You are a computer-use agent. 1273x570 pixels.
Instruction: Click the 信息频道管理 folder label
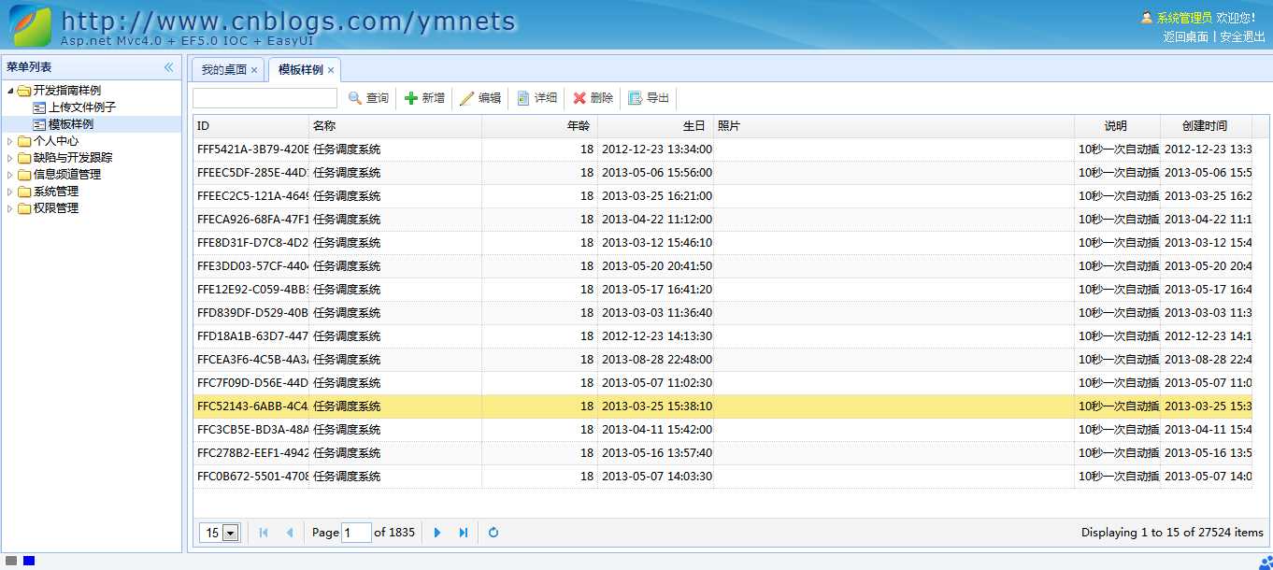(67, 175)
